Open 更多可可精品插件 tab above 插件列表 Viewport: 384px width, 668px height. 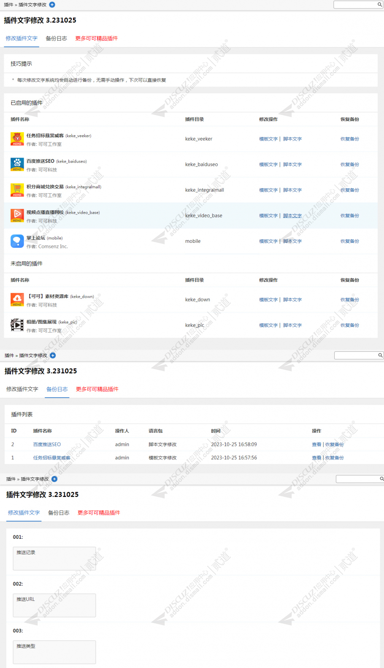click(x=97, y=389)
